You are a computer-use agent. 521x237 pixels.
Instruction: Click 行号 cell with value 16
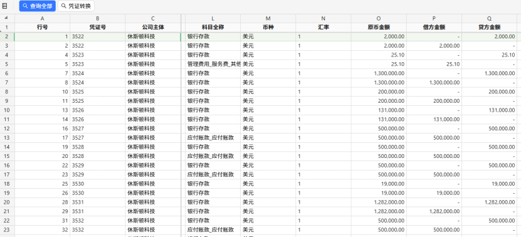click(x=42, y=129)
